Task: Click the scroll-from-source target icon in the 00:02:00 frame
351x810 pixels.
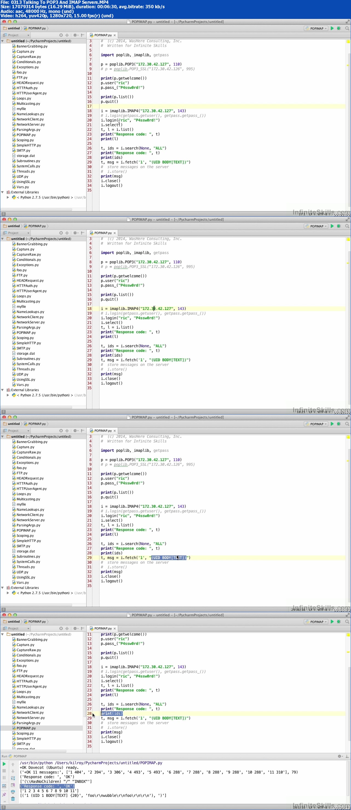Action: click(61, 35)
